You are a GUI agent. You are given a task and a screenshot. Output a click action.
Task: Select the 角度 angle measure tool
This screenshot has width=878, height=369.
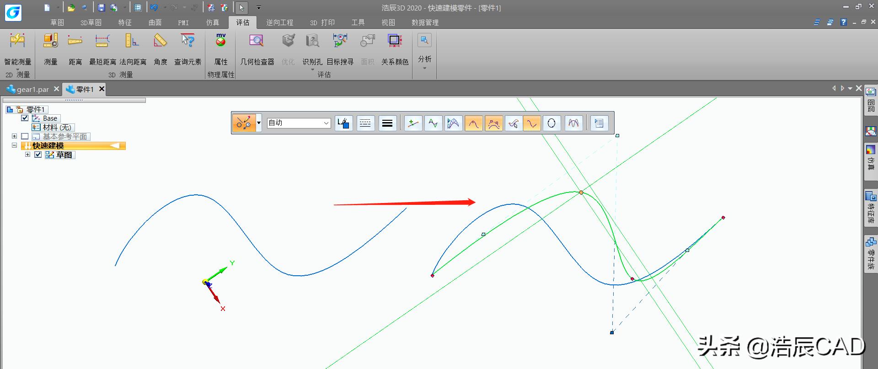pos(160,49)
